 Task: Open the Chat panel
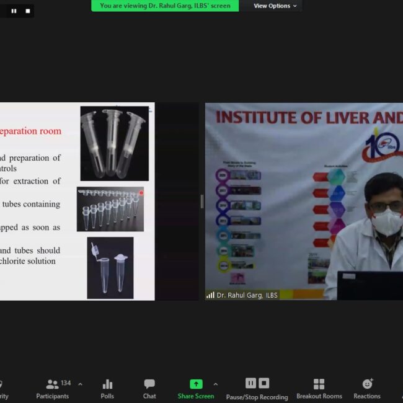[149, 389]
